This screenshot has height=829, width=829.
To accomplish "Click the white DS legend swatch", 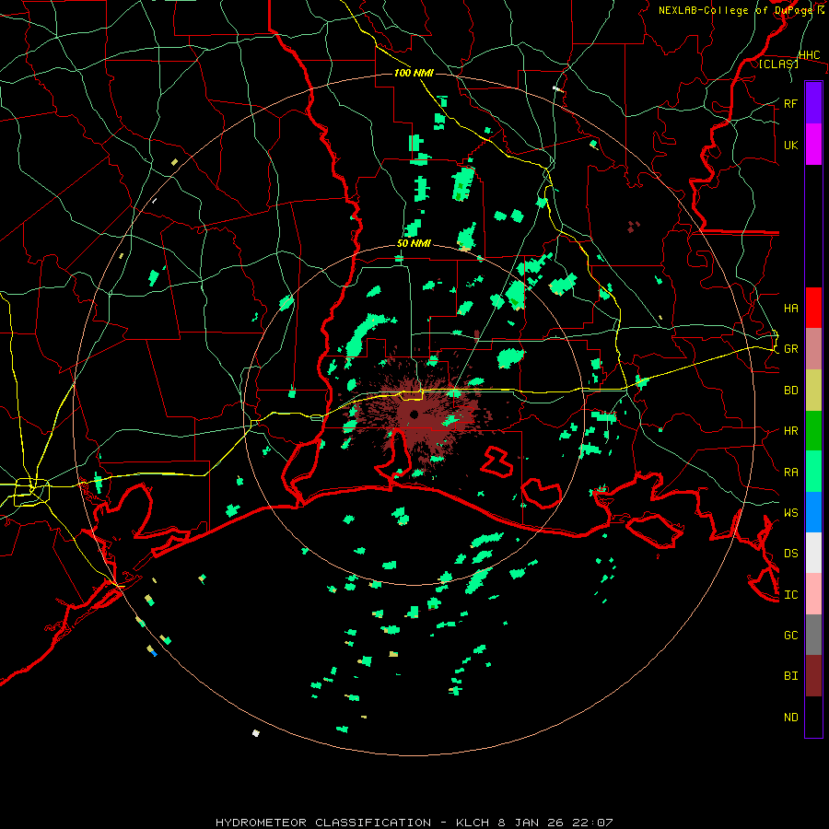I will pos(813,553).
